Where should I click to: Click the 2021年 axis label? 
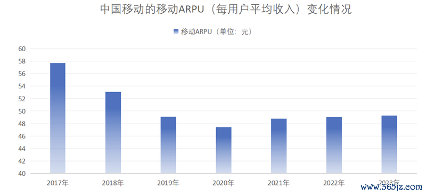point(278,183)
